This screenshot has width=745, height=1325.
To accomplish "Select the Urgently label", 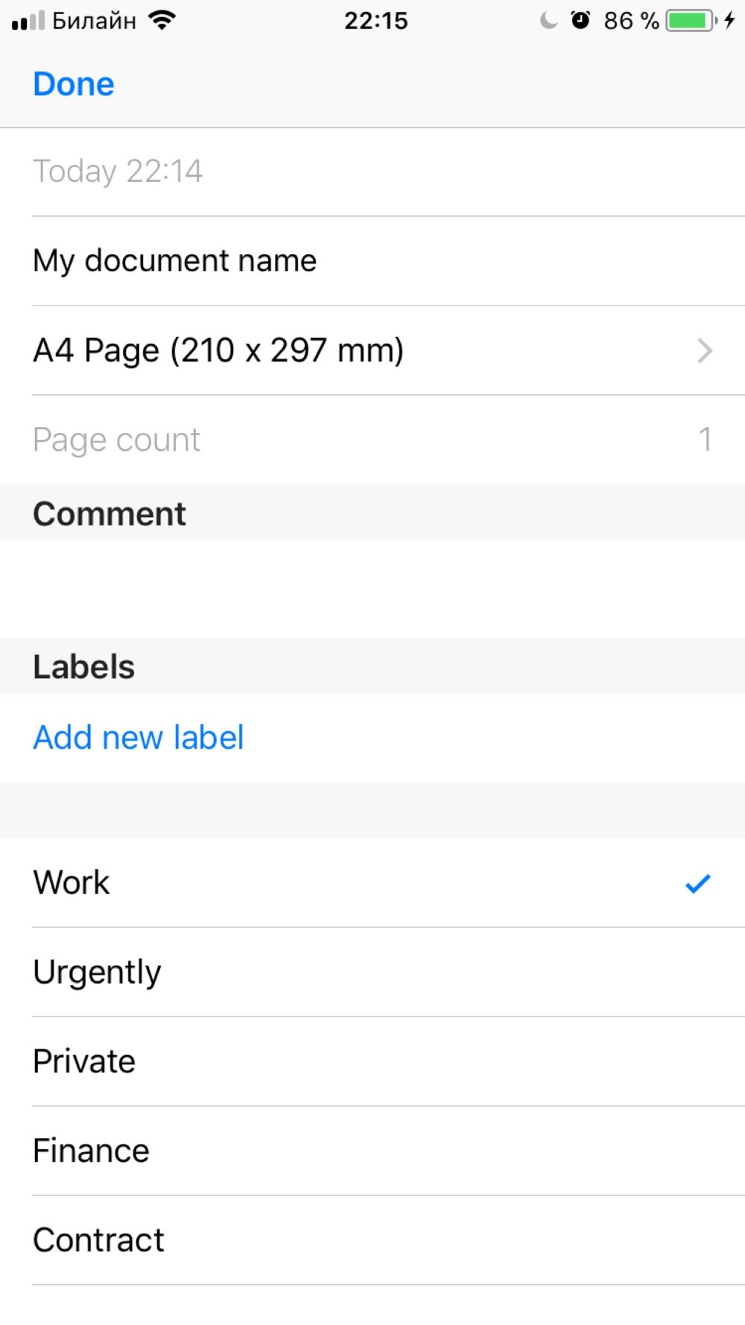I will tap(98, 972).
